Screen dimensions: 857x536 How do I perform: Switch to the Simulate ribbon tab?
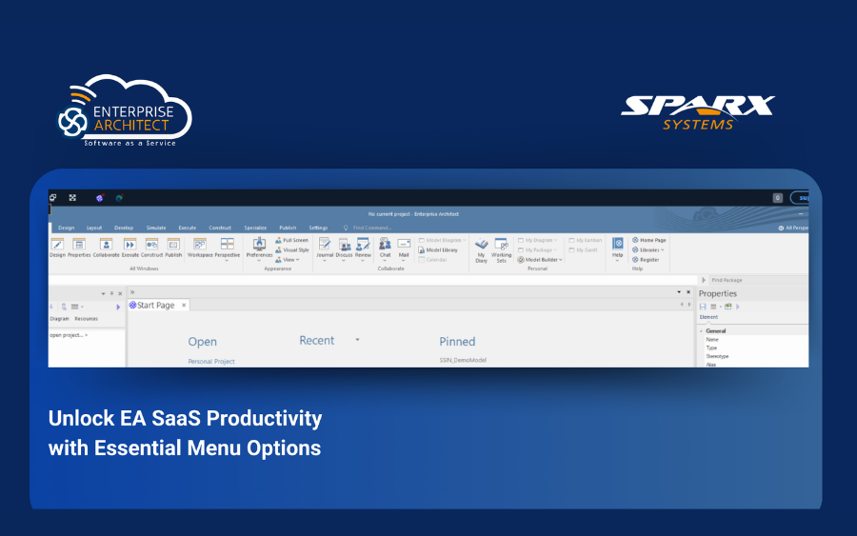tap(156, 228)
